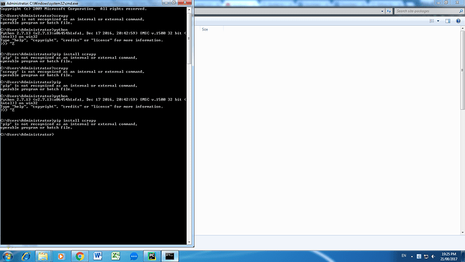Open the volume control in tray

433,257
